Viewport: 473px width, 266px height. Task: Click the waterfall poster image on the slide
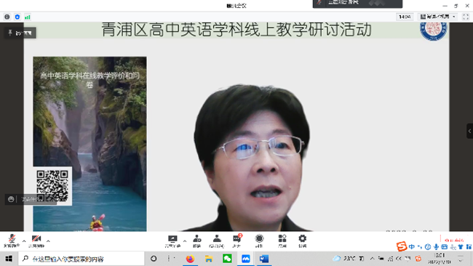[x=90, y=144]
